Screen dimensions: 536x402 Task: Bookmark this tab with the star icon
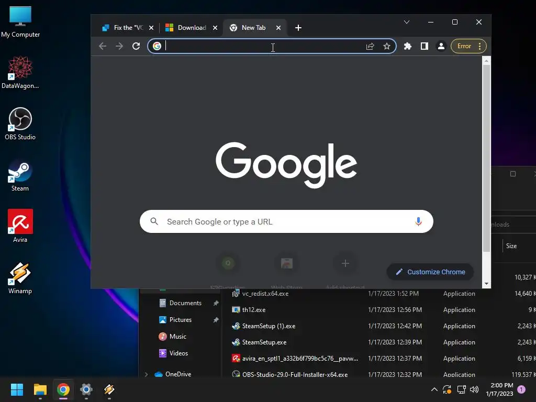[x=387, y=46]
